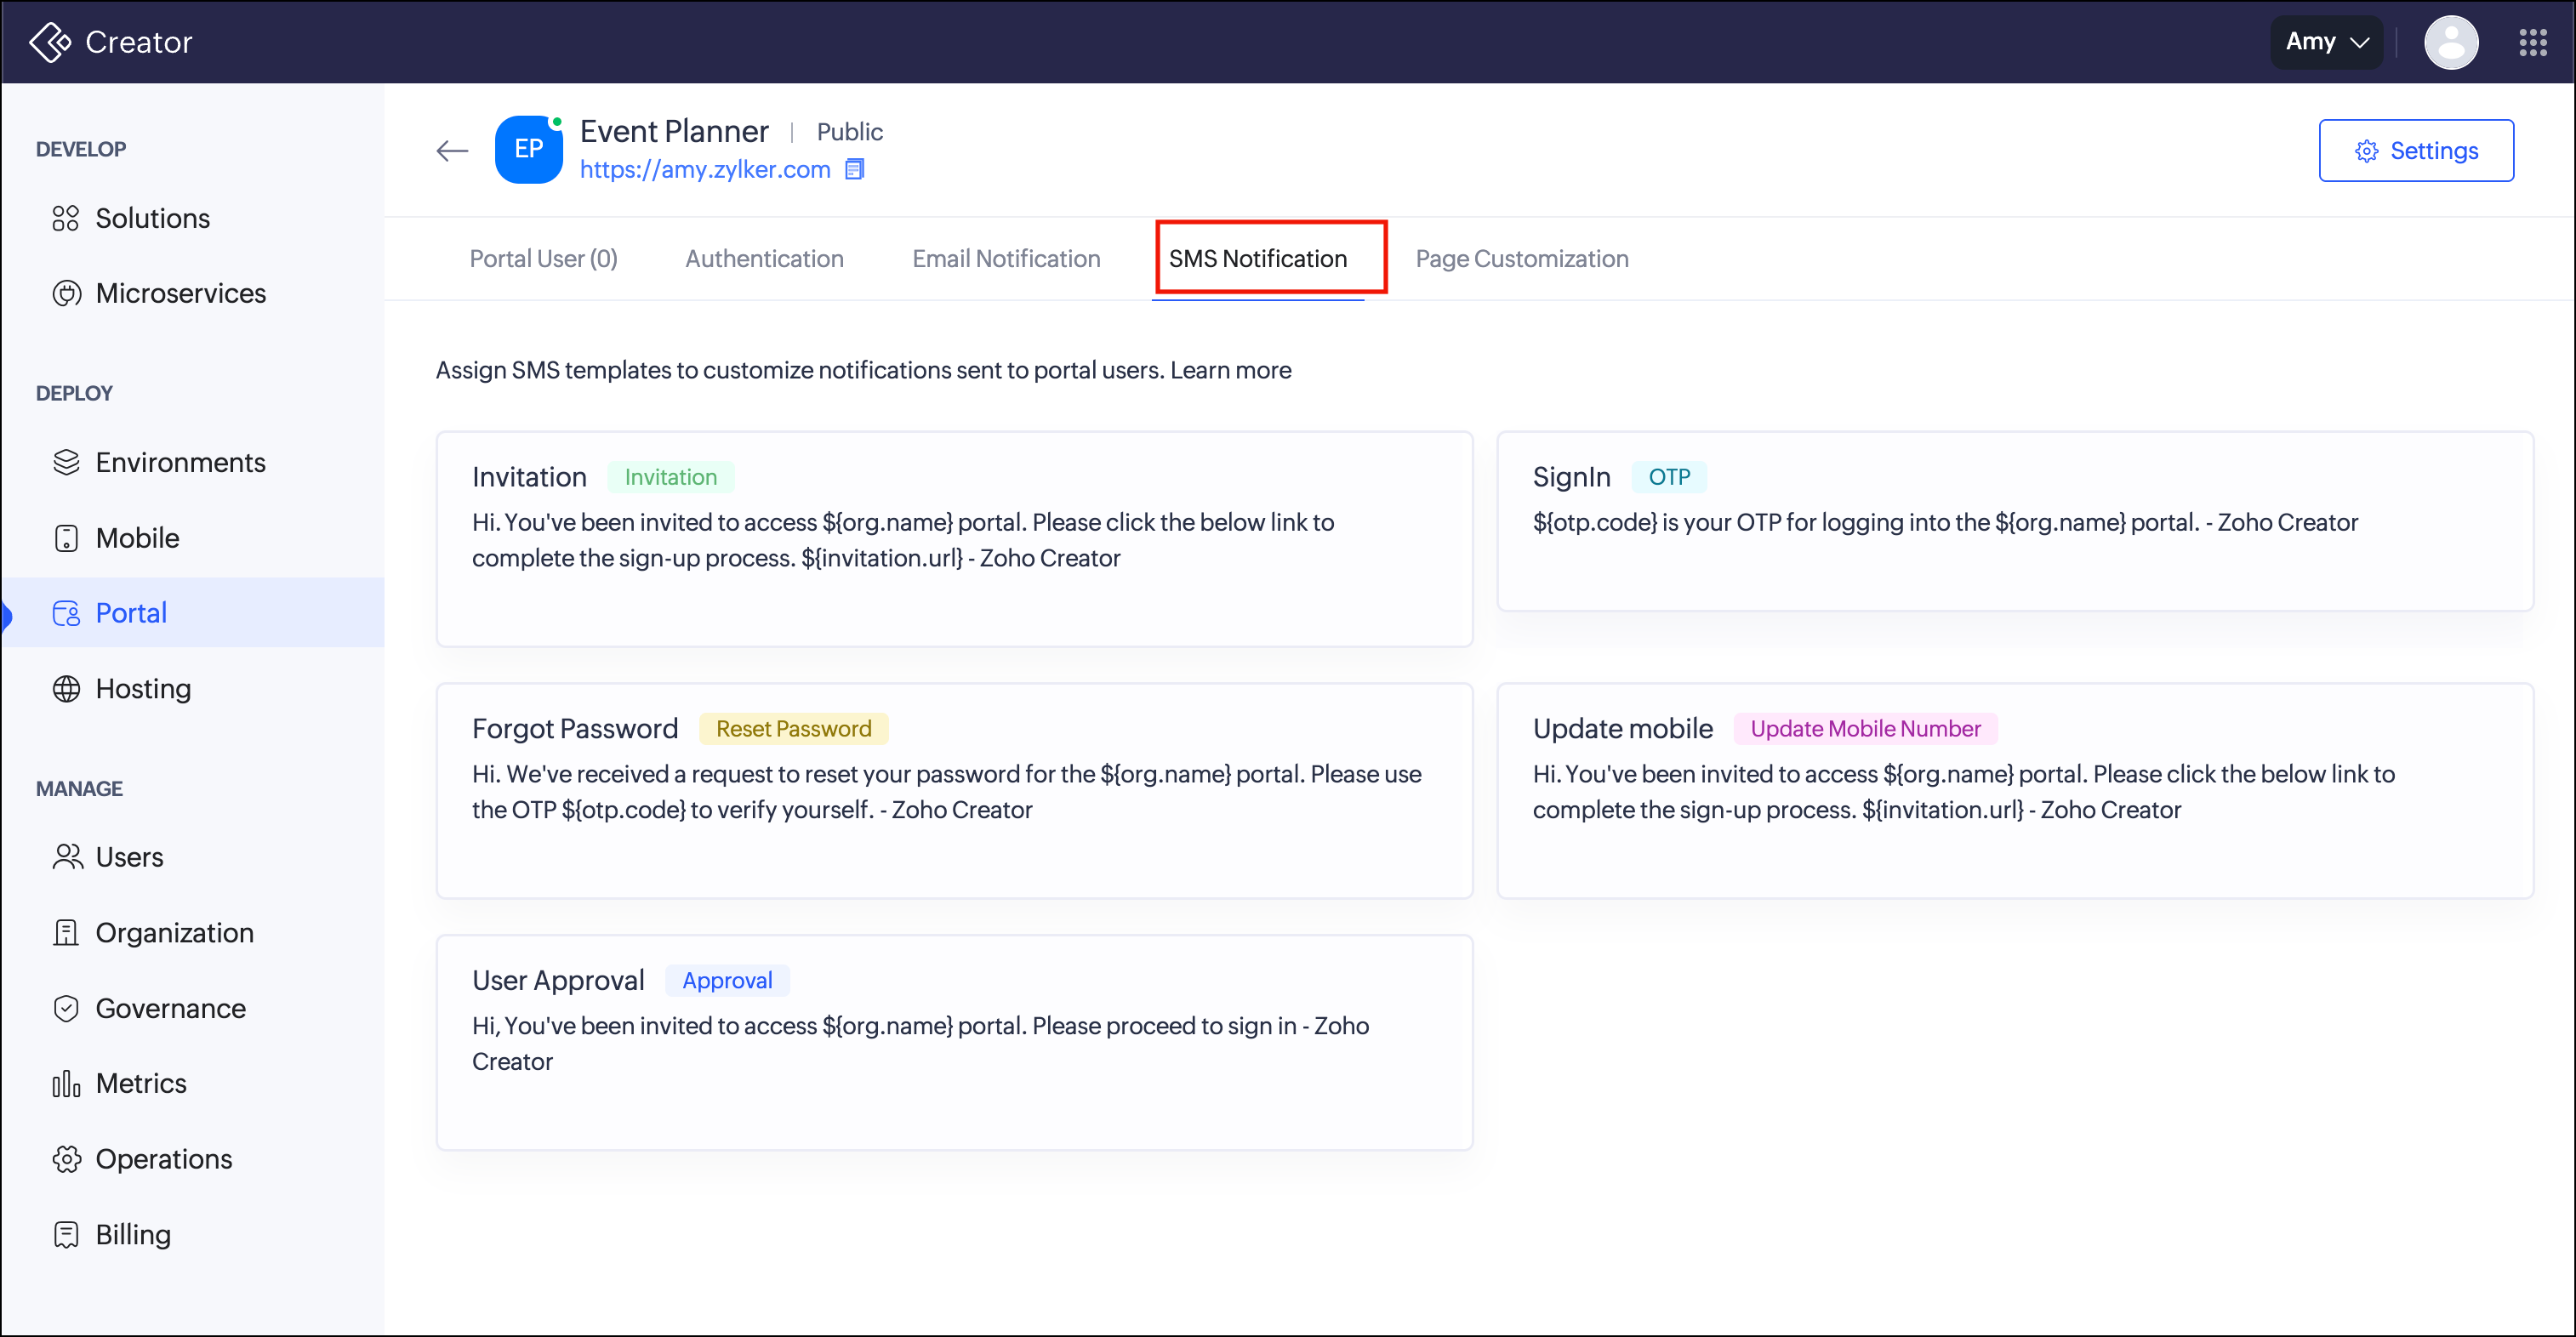Open the https://amy.zylker.com portal link
Viewport: 2576px width, 1337px height.
pos(705,169)
